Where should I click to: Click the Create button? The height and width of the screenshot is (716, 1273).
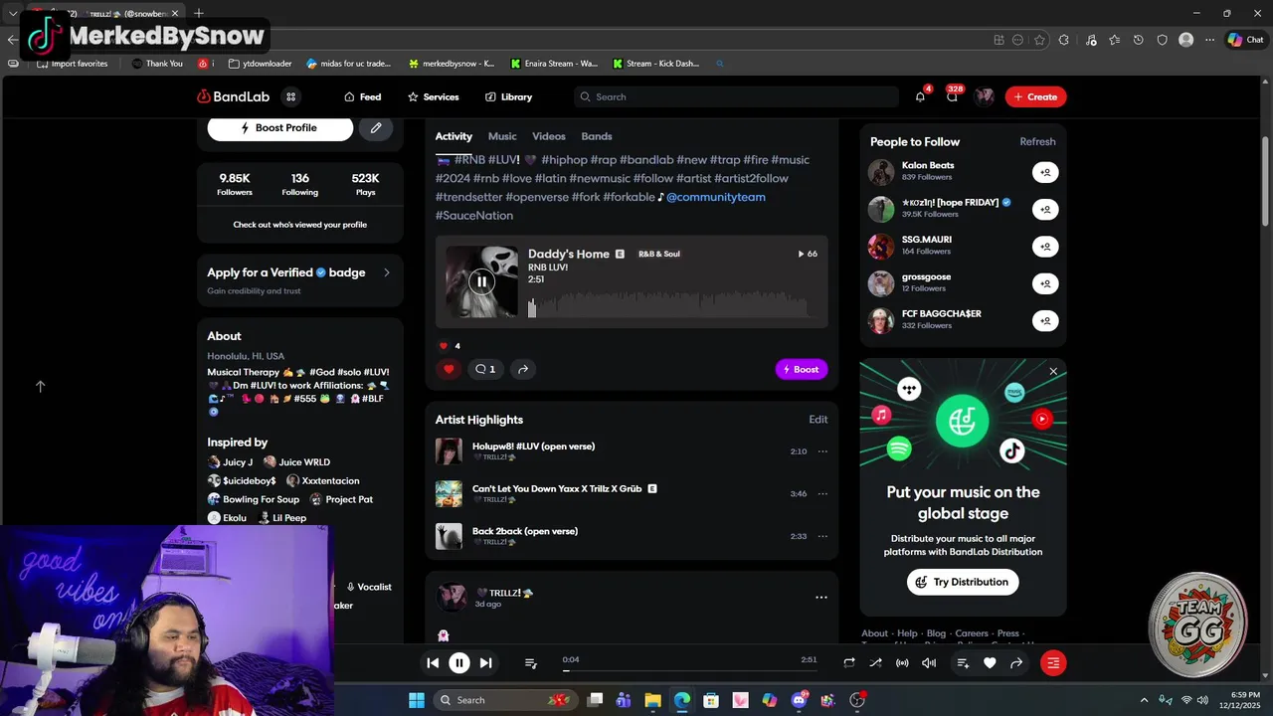click(1035, 96)
